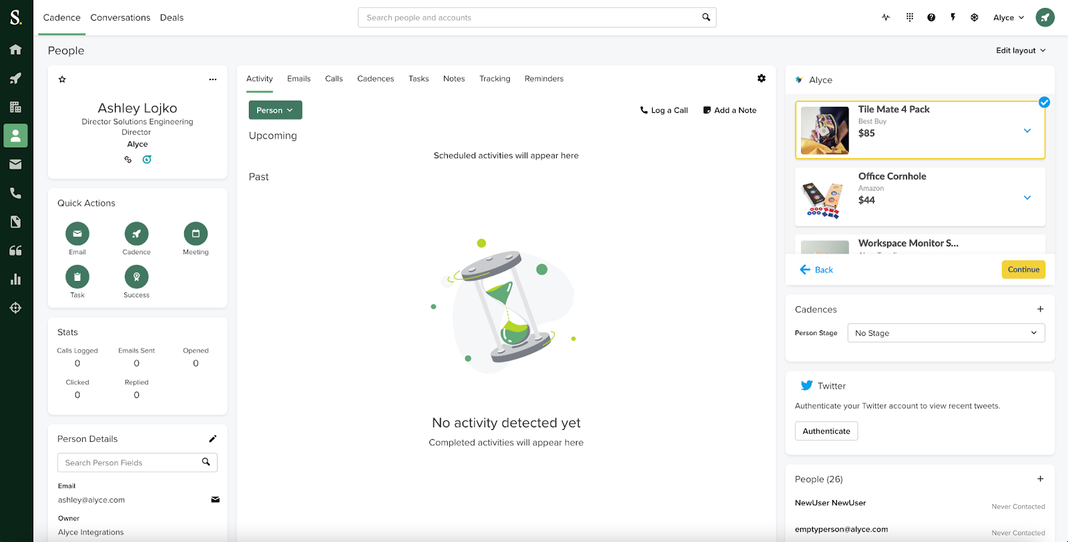The height and width of the screenshot is (542, 1068).
Task: Open the three-dot menu on person card
Action: pos(213,79)
